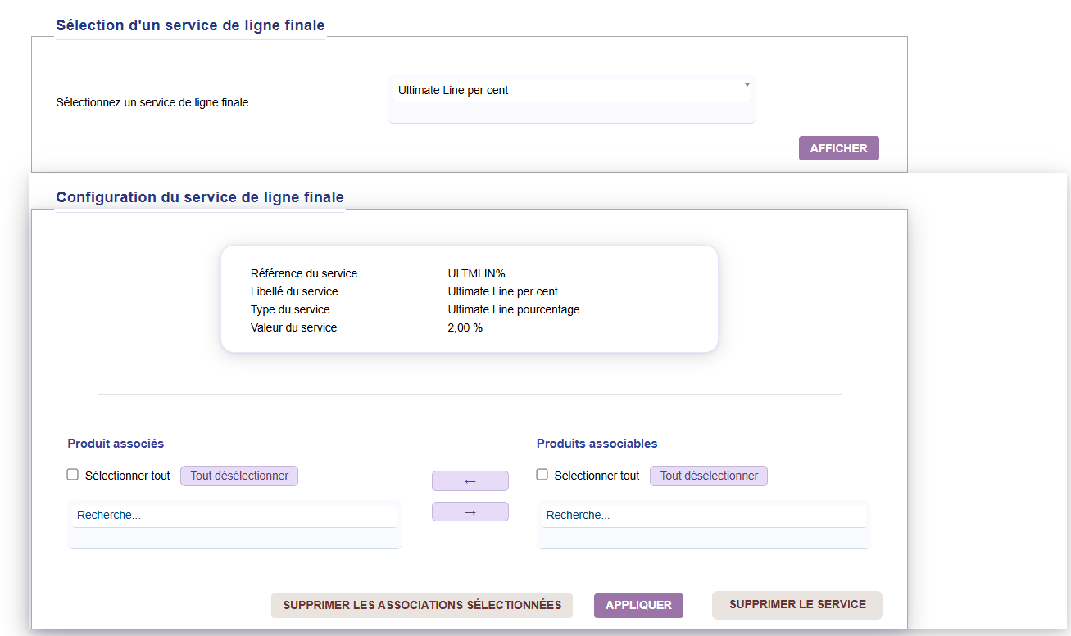
Task: Click the 'Sélection d'un service de ligne finale' heading
Action: click(190, 25)
